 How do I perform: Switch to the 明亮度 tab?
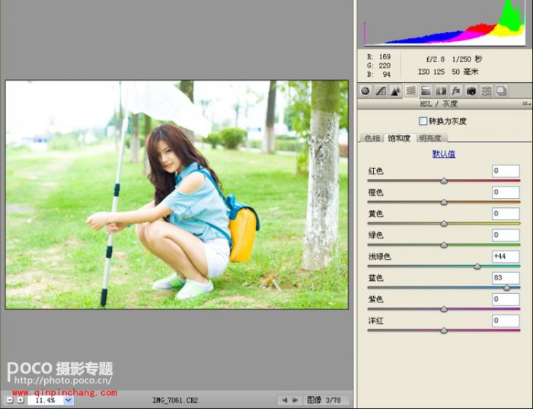(432, 139)
